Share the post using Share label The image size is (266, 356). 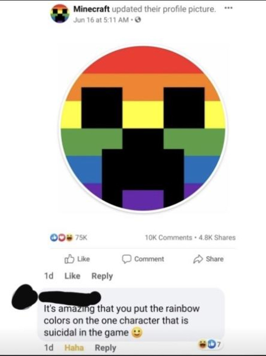pyautogui.click(x=215, y=259)
